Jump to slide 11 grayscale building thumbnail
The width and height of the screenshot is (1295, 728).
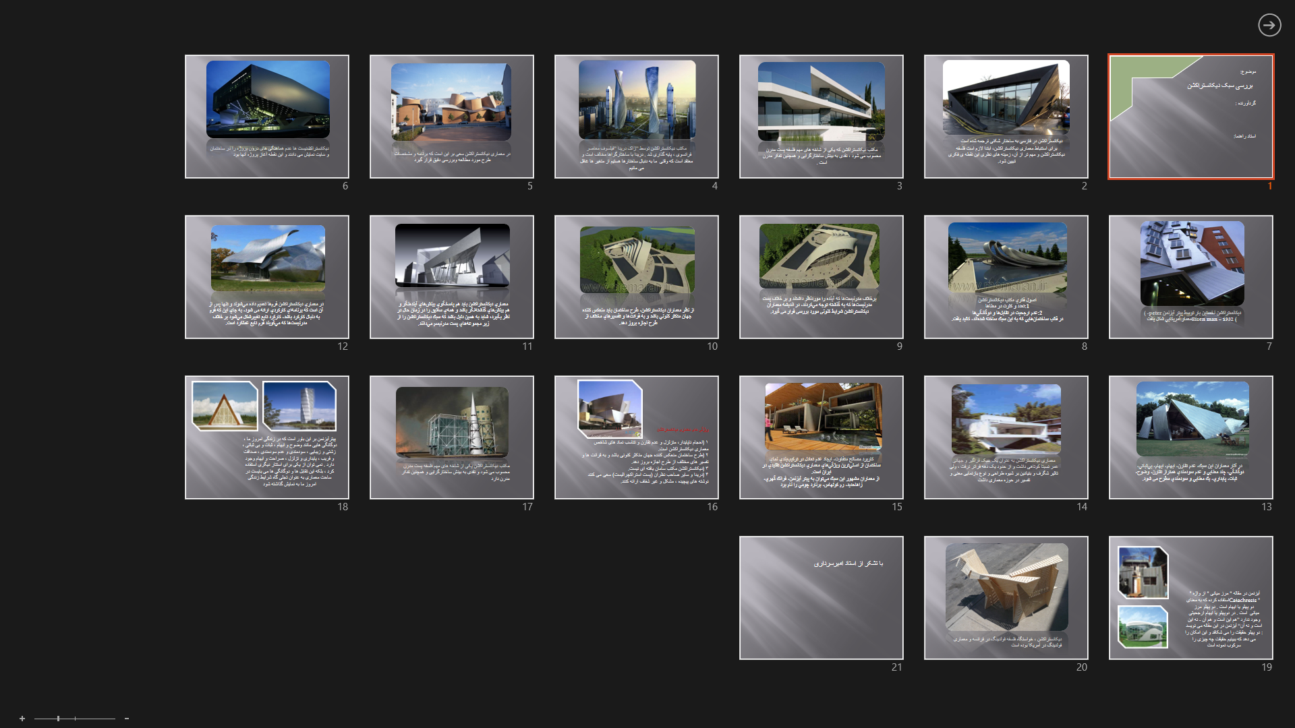(x=451, y=277)
